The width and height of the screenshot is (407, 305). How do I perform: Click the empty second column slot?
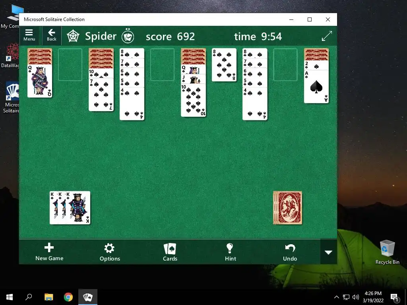[70, 65]
